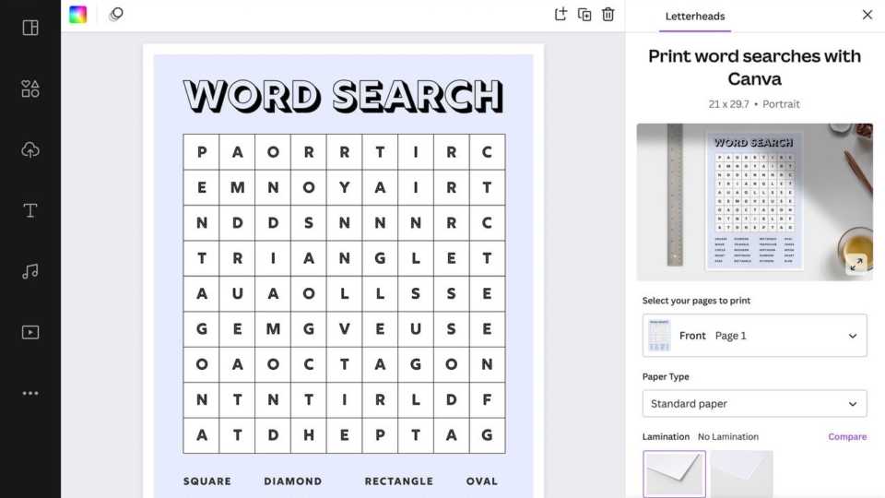
Task: Select the first lamination option thumbnail
Action: click(x=674, y=474)
